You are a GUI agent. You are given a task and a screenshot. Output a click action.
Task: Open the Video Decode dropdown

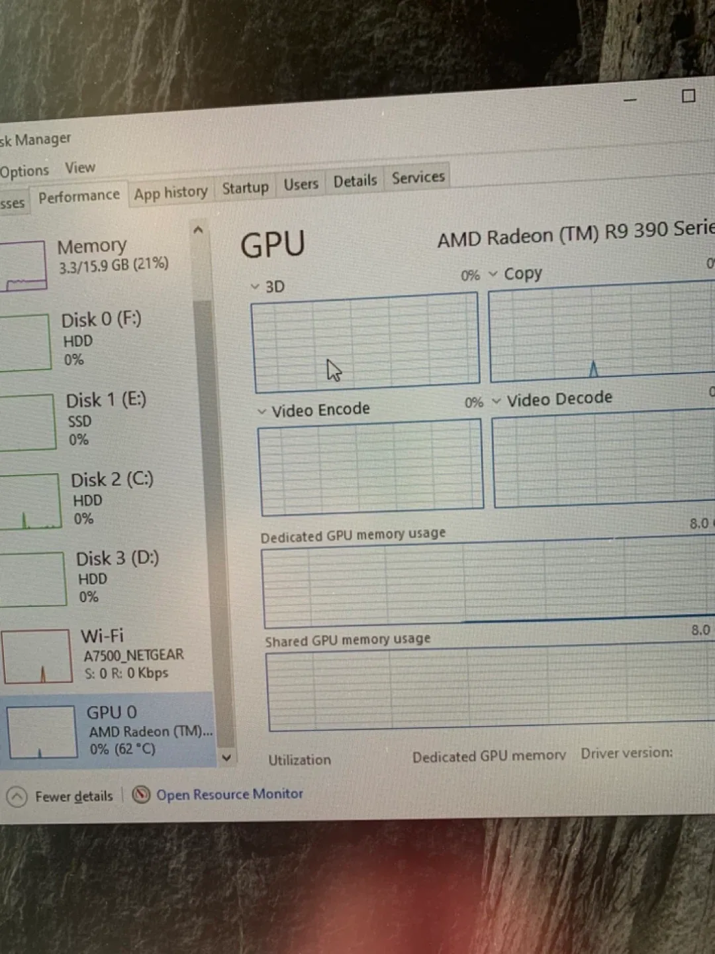tap(497, 399)
